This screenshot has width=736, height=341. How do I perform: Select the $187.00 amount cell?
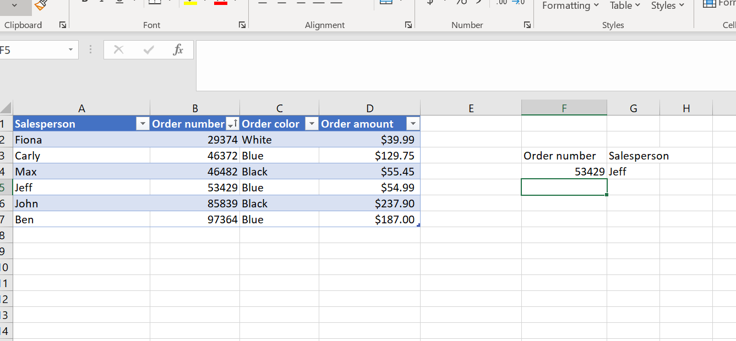click(x=369, y=219)
